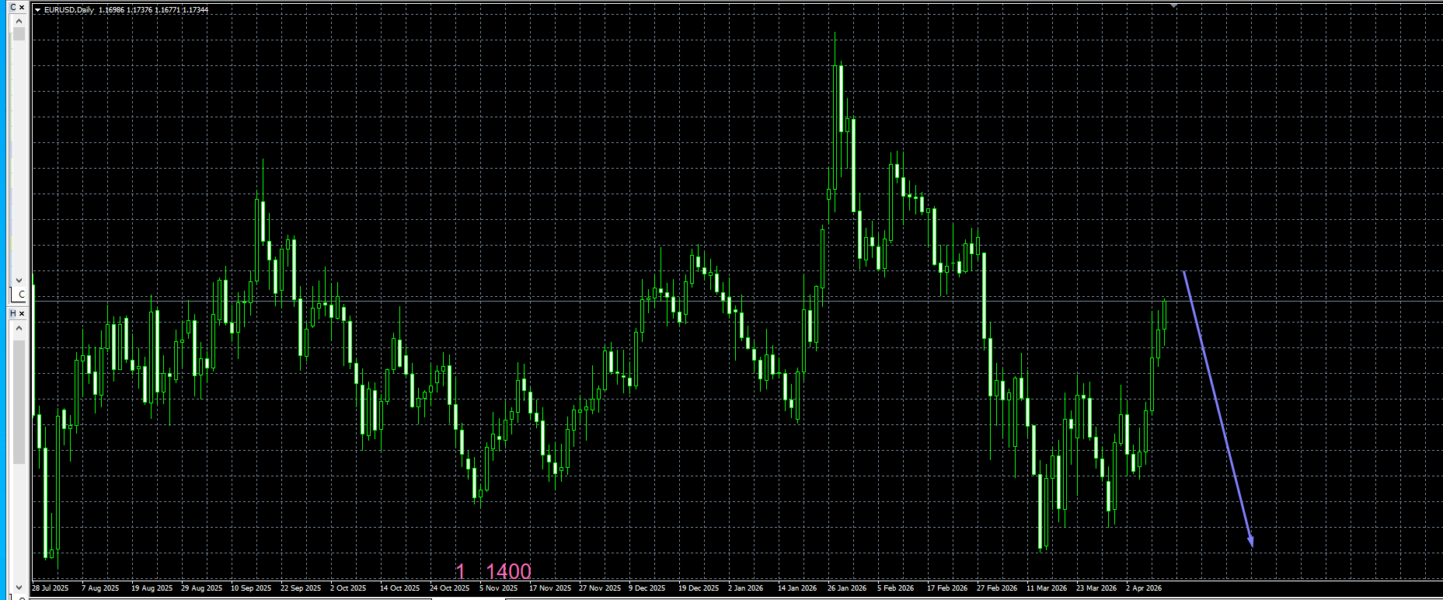Click the 'EURUSD,Daily' chart title text
Screen dimensions: 1443x600
(69, 10)
